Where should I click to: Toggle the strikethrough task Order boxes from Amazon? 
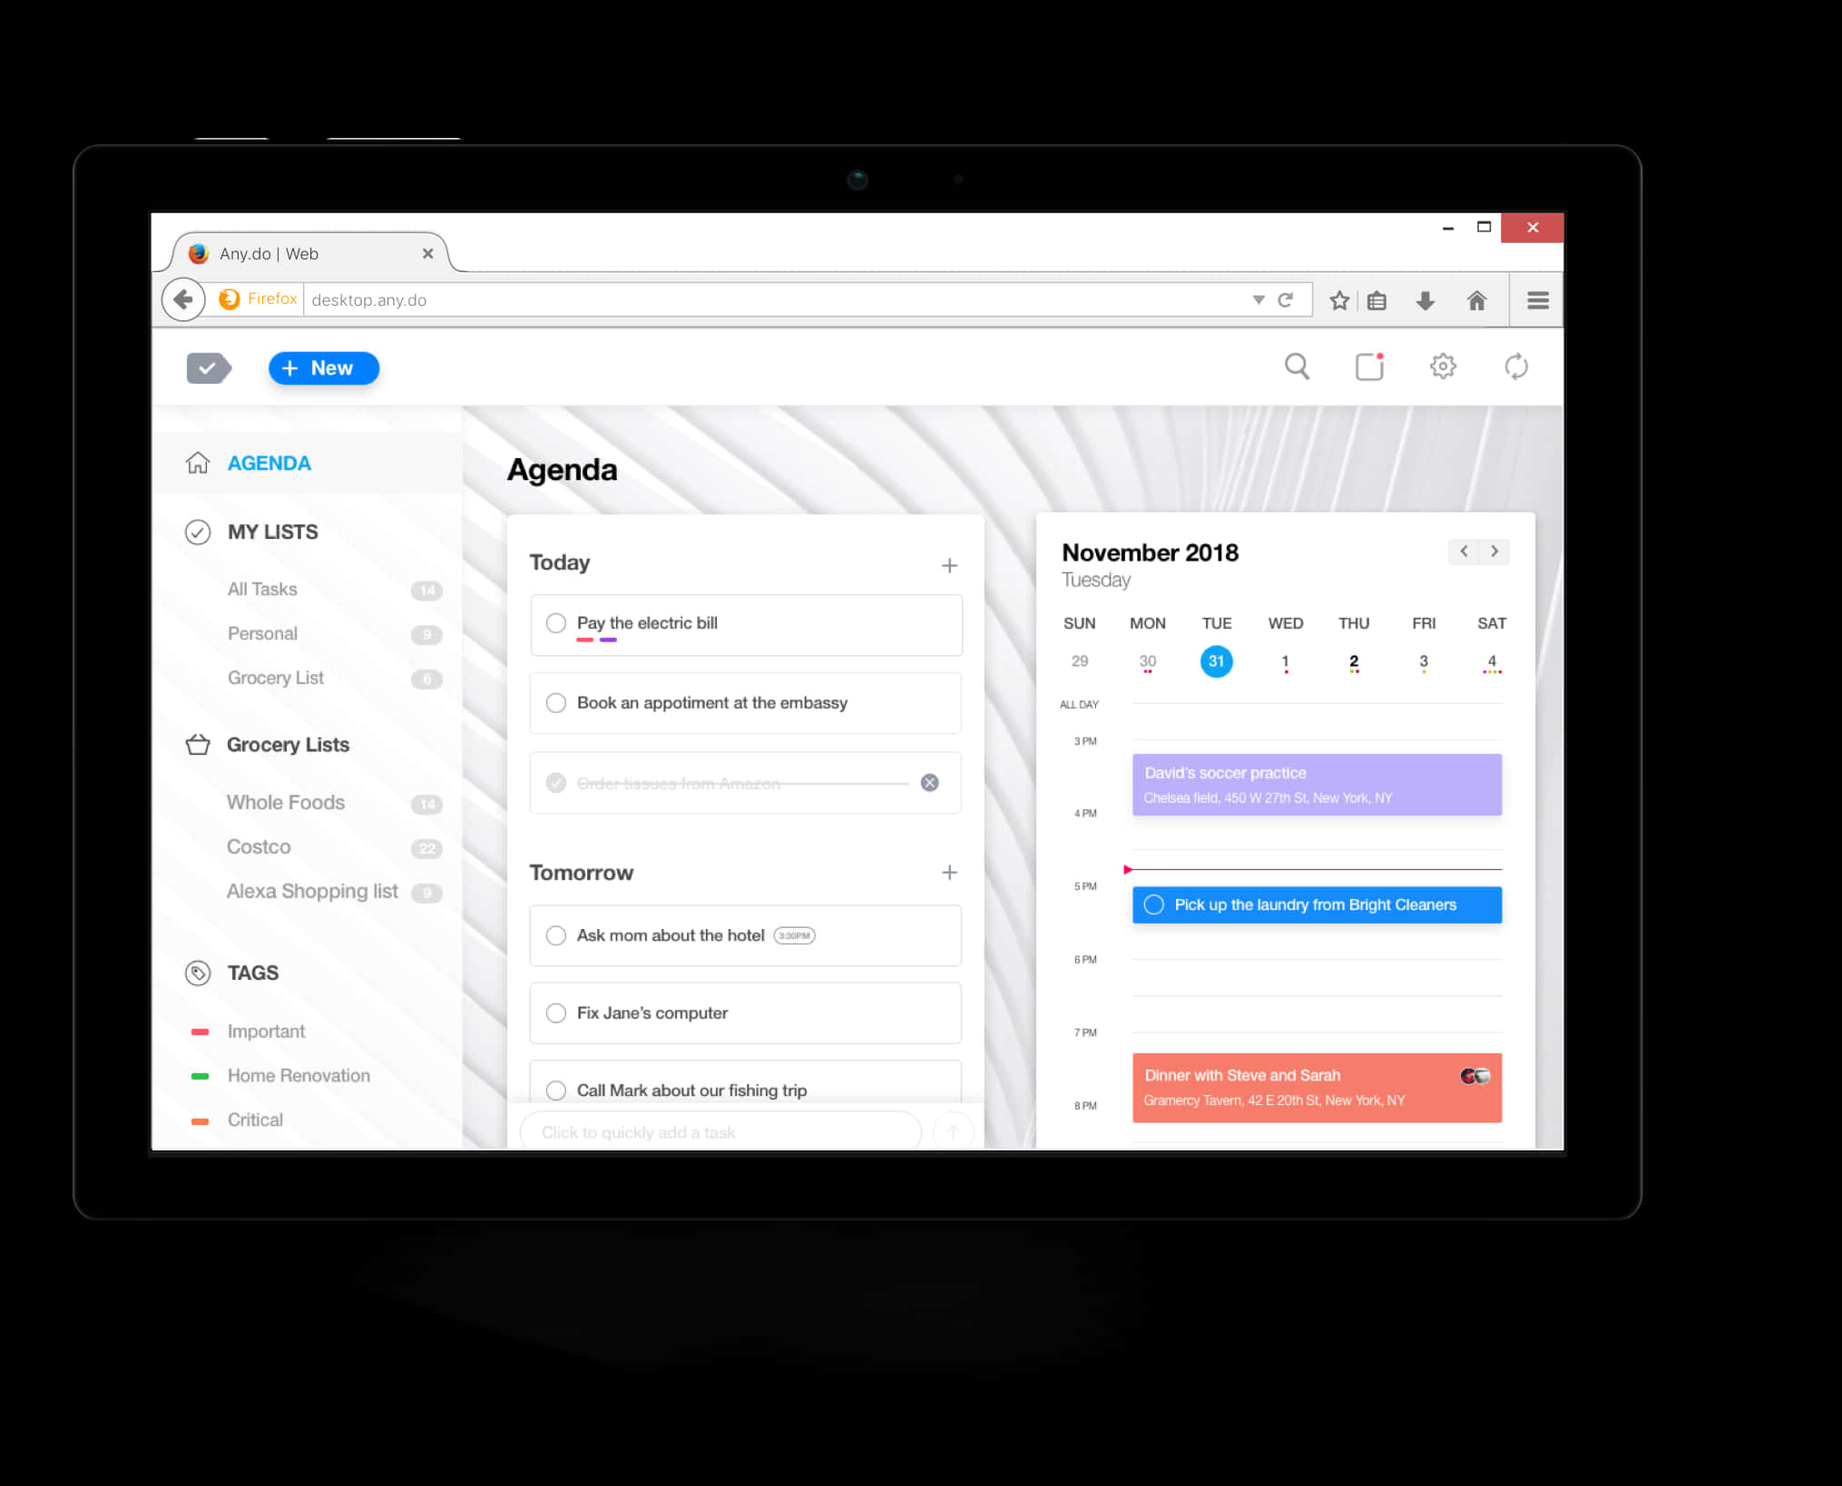(x=554, y=782)
